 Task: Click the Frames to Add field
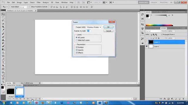89,31
